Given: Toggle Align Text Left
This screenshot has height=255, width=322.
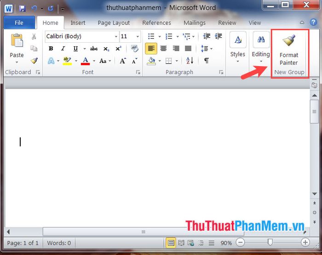Looking at the screenshot, I should tap(151, 49).
